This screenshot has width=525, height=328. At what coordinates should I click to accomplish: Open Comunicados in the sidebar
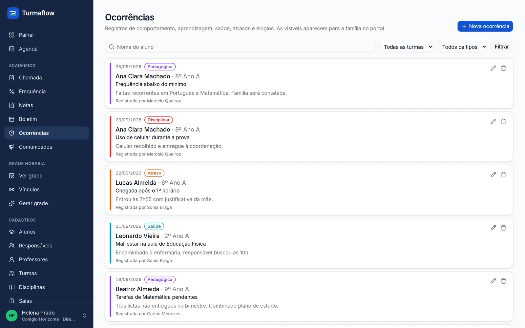click(x=47, y=147)
